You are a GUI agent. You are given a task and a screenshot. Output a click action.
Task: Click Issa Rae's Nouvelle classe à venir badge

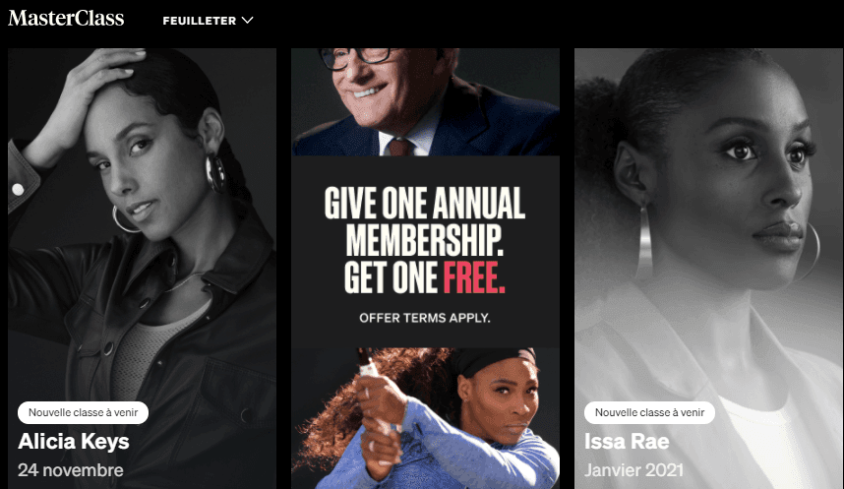tap(649, 412)
